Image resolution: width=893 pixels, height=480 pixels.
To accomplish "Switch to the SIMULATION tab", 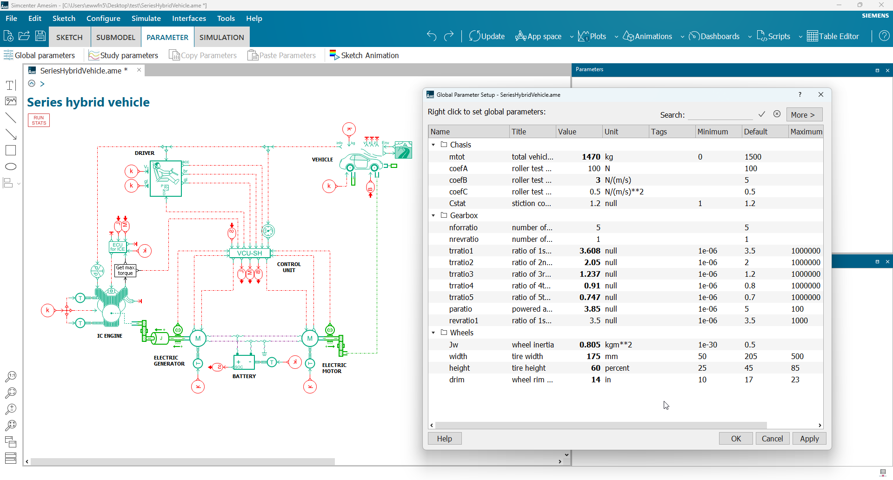I will pyautogui.click(x=222, y=37).
